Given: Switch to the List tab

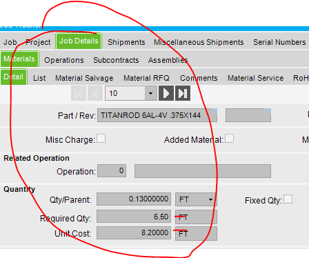Looking at the screenshot, I should [x=39, y=78].
